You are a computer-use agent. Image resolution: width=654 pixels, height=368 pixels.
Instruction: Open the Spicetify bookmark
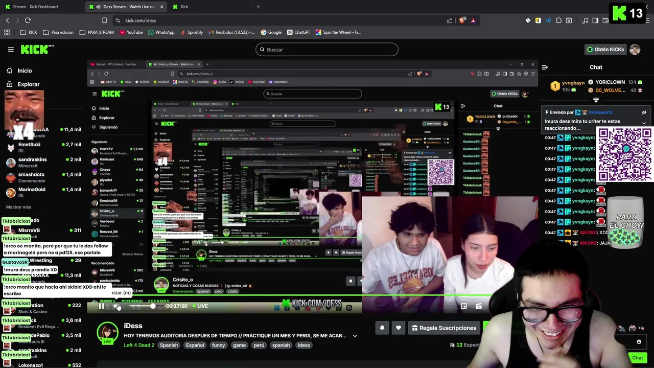click(191, 32)
